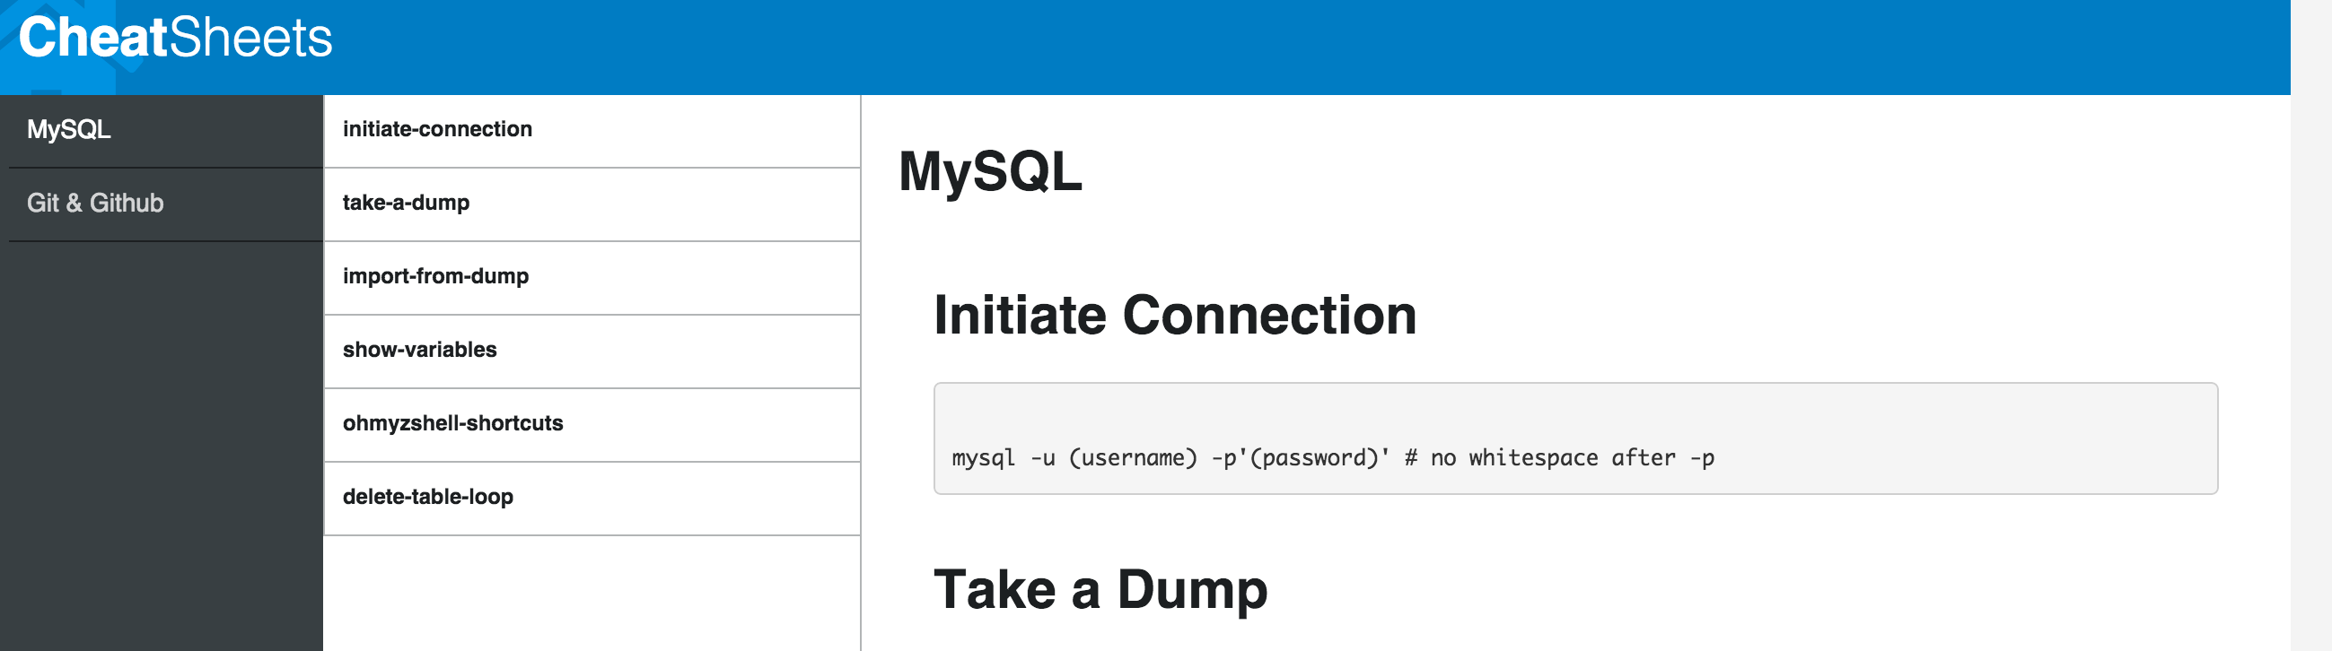The image size is (2332, 651).
Task: Click the MySQL page title heading
Action: click(x=990, y=171)
